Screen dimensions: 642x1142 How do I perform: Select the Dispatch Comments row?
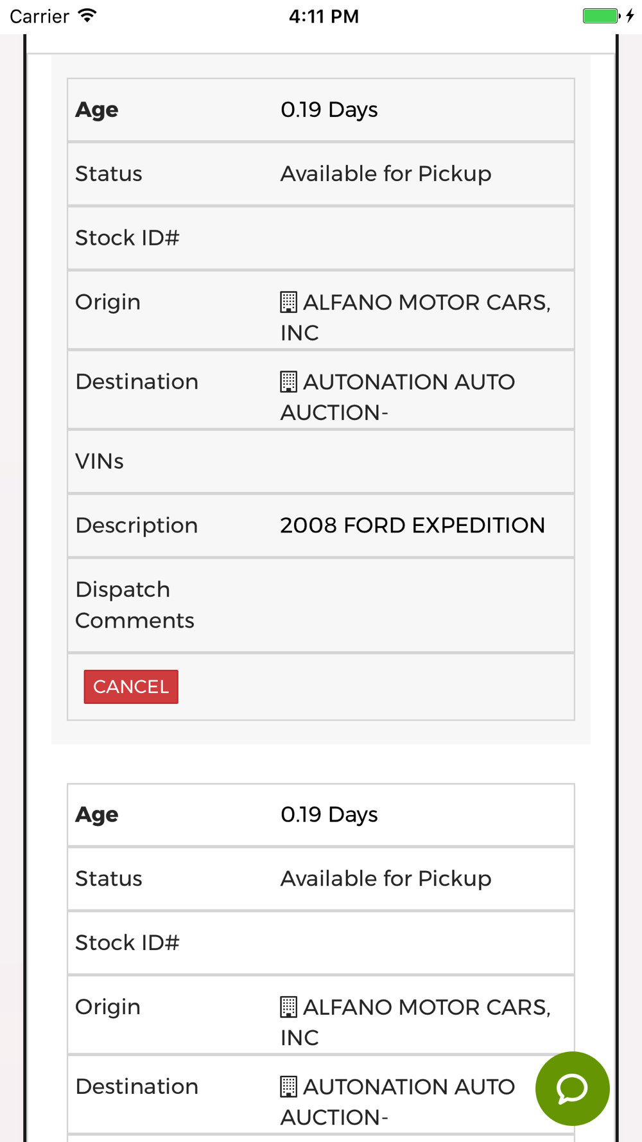[321, 605]
